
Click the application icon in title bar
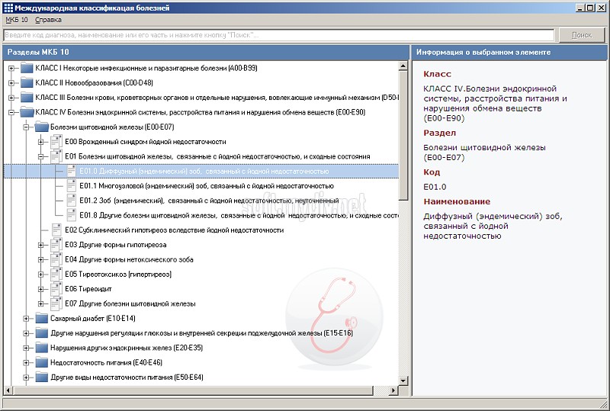pos(8,8)
